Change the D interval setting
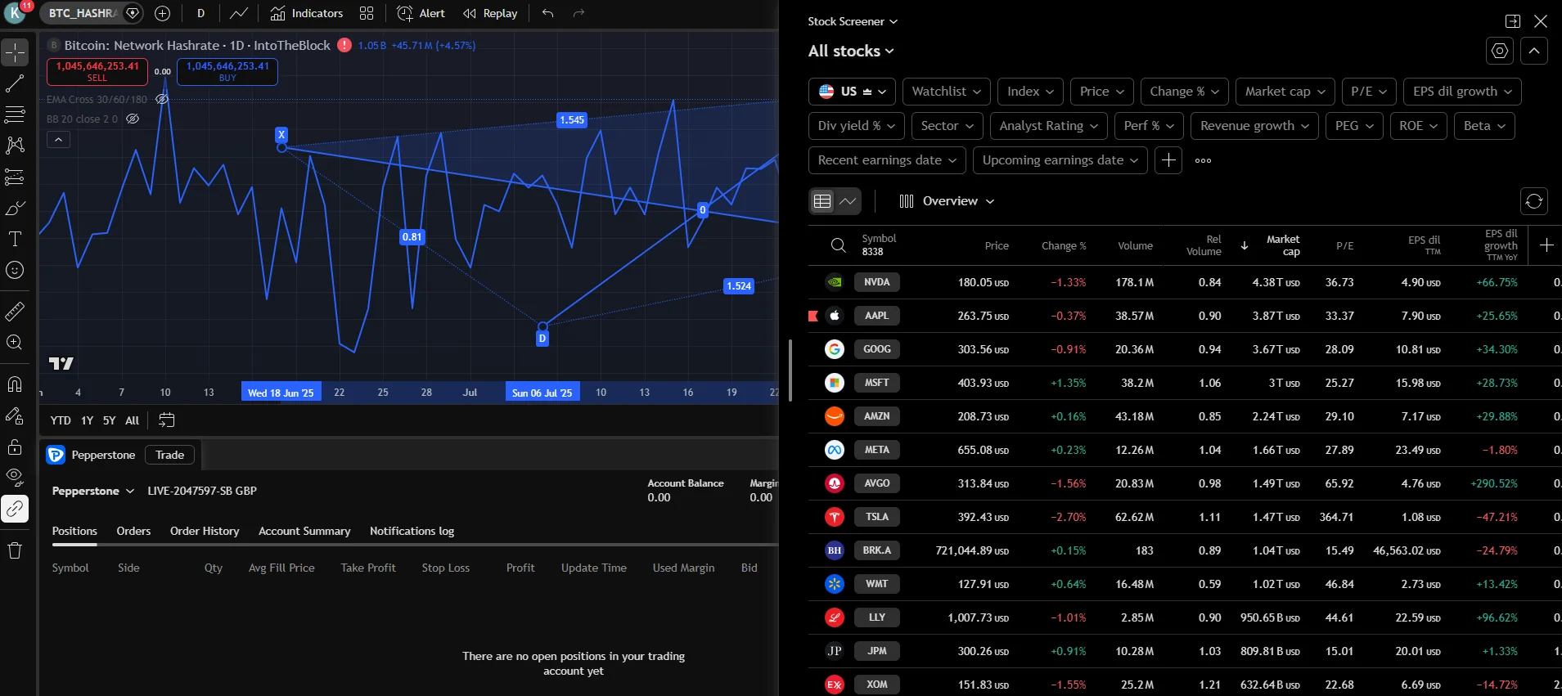This screenshot has height=696, width=1562. (200, 13)
